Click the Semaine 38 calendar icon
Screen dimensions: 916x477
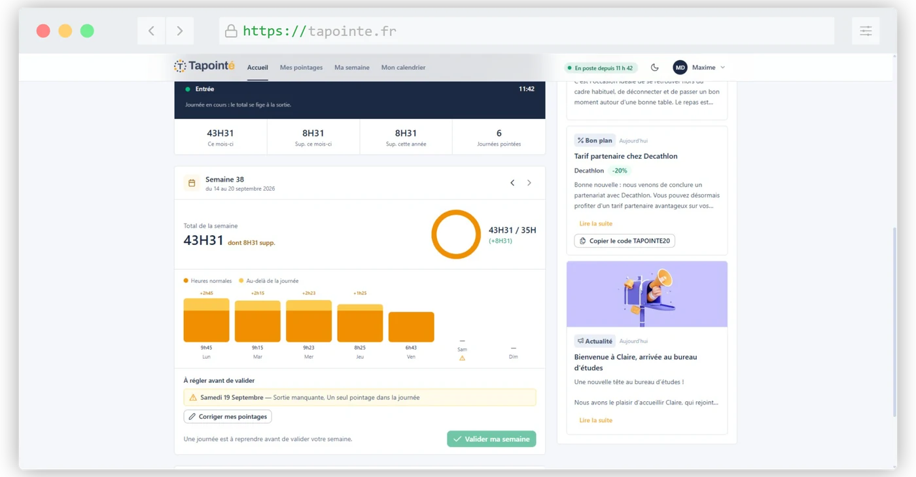tap(192, 184)
